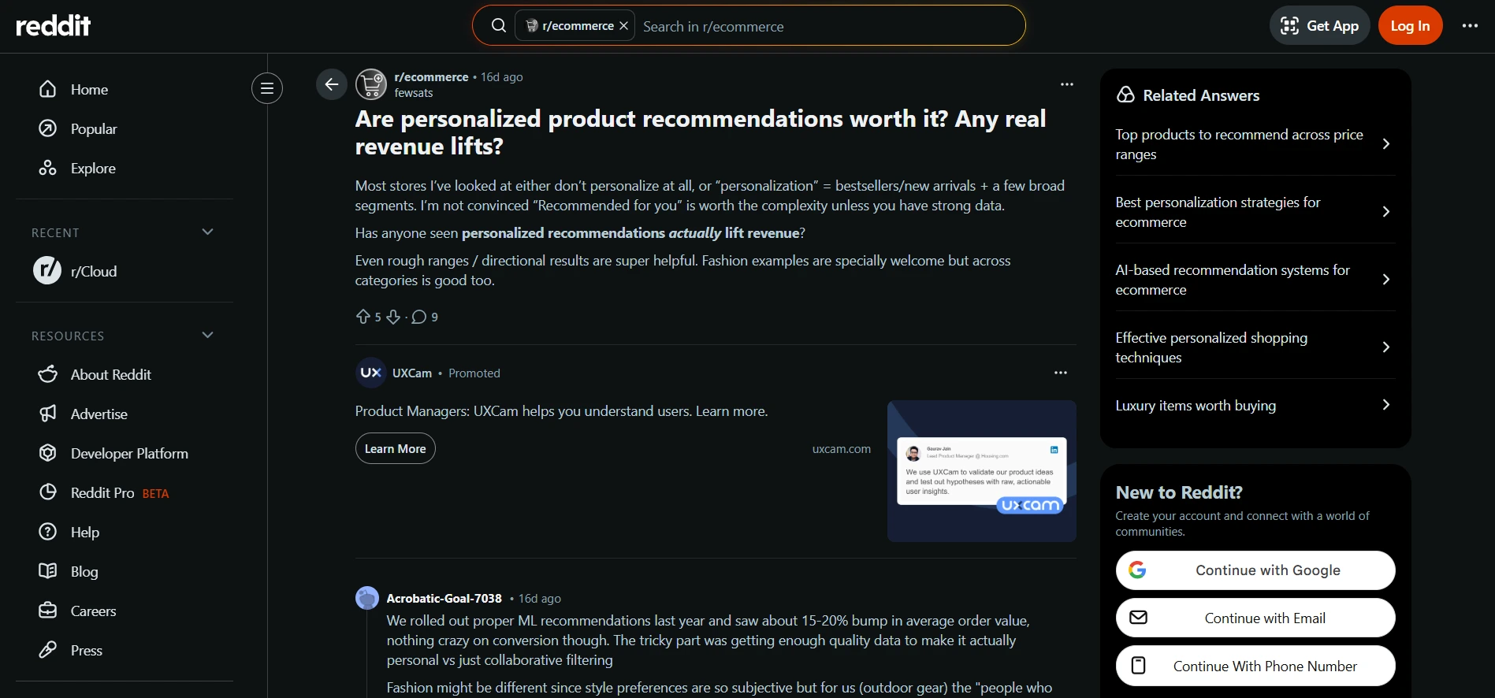The image size is (1495, 698).
Task: Open Explore in the sidebar
Action: coord(92,168)
